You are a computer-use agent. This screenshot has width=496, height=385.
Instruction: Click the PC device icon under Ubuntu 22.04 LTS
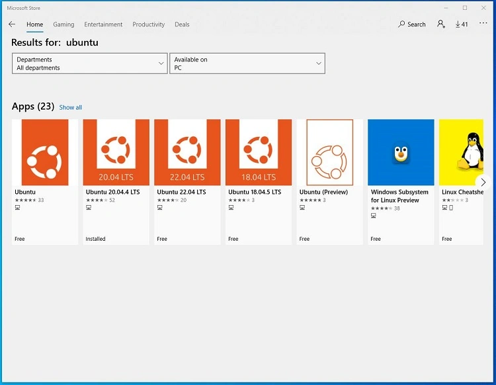(x=160, y=208)
